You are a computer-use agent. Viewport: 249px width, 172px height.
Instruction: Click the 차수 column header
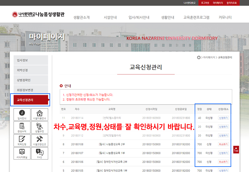77,109
